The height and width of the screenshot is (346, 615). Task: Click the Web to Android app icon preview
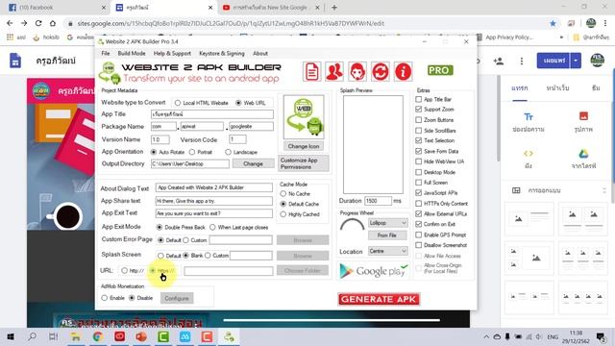pyautogui.click(x=304, y=117)
